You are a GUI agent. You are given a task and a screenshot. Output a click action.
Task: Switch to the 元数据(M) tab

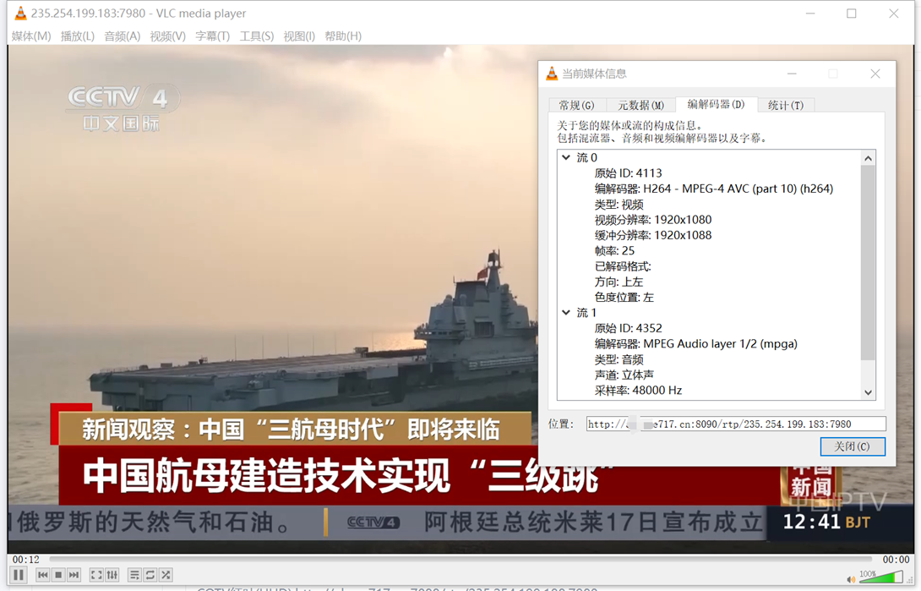click(640, 105)
